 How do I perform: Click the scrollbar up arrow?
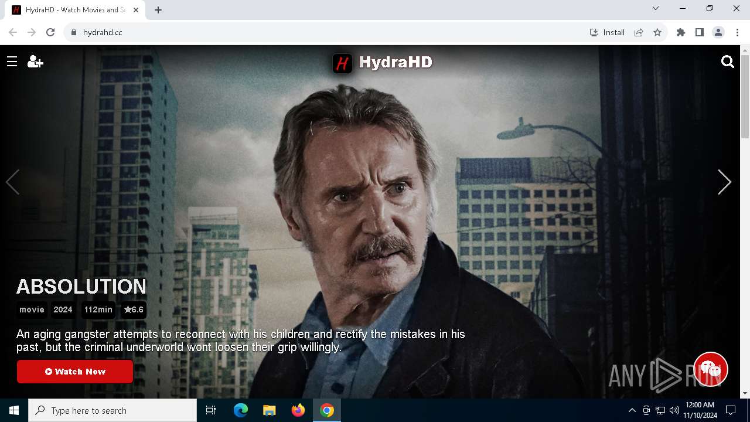pyautogui.click(x=745, y=50)
